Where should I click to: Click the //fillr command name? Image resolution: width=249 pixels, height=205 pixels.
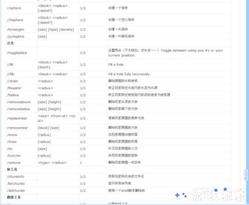11,74
